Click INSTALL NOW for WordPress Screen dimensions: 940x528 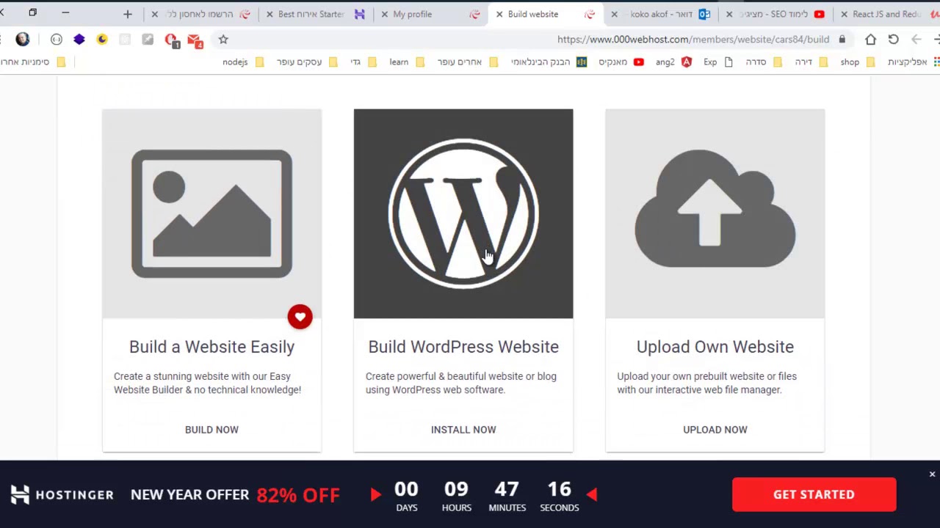pos(463,430)
